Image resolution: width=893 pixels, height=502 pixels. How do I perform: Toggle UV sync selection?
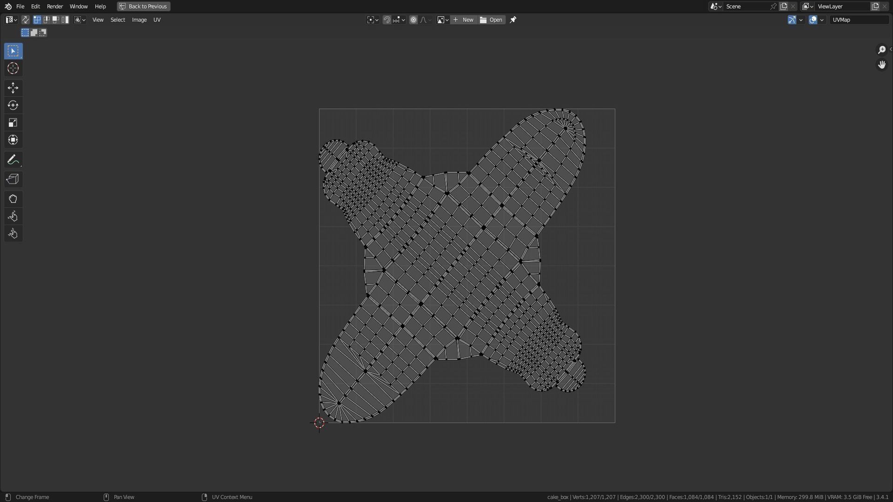pos(25,20)
